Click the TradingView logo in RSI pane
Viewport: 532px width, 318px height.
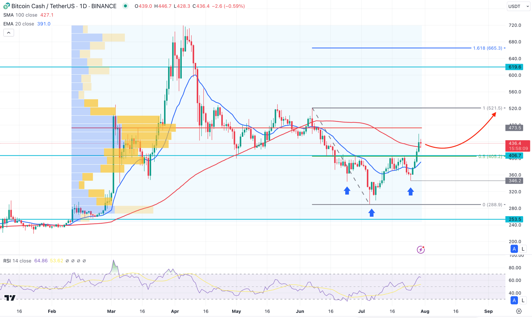click(10, 298)
